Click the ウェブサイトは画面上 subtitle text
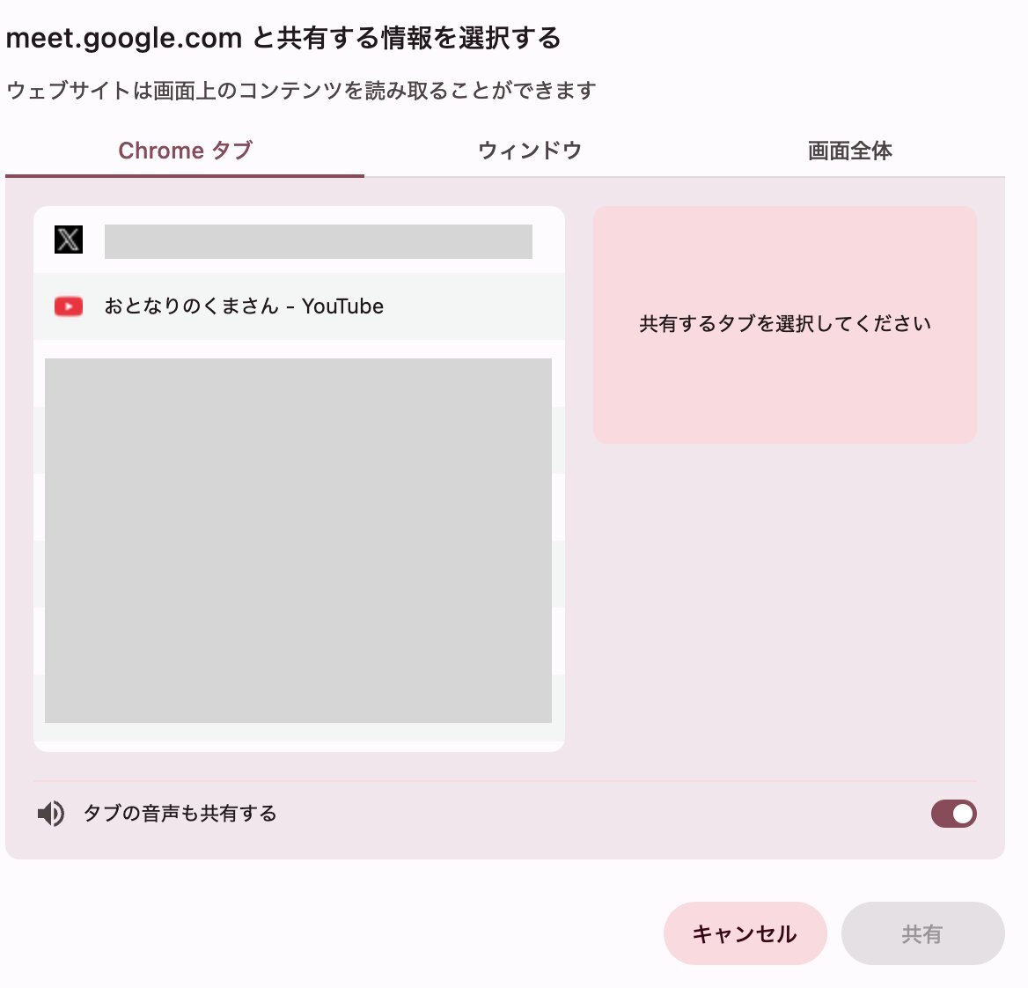Screen dimensions: 1028x988 tap(301, 91)
